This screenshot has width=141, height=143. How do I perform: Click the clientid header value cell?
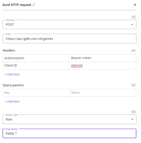pos(103,65)
